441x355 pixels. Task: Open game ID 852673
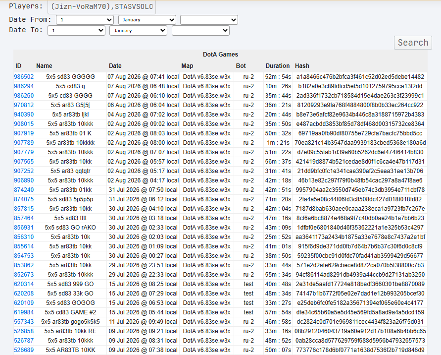click(24, 275)
